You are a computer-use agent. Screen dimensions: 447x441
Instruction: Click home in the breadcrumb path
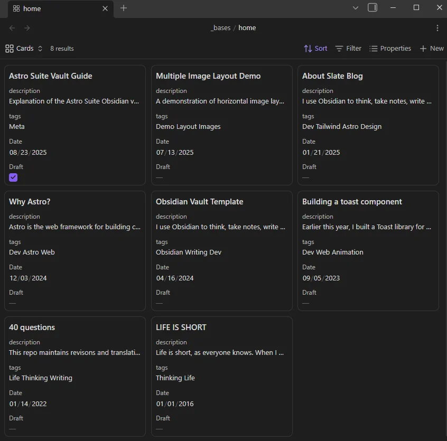247,27
